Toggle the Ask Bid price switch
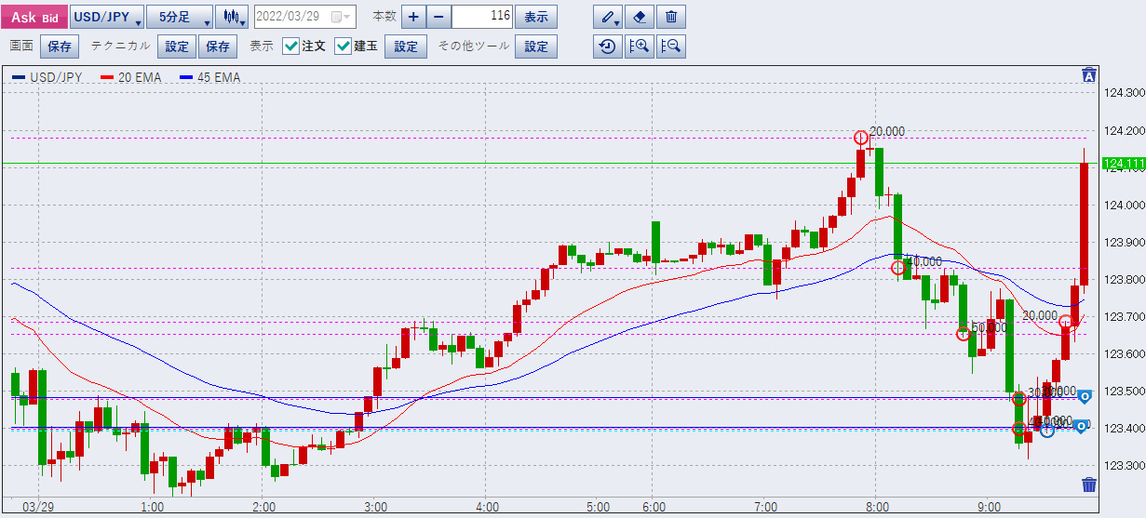The height and width of the screenshot is (518, 1146). coord(34,17)
